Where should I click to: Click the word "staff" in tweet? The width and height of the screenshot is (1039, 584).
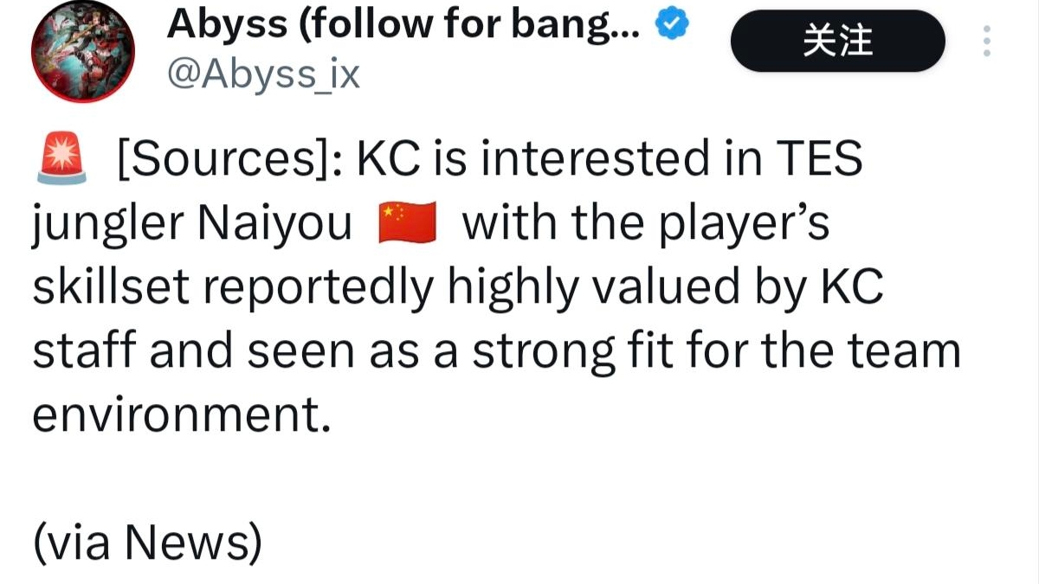coord(69,352)
